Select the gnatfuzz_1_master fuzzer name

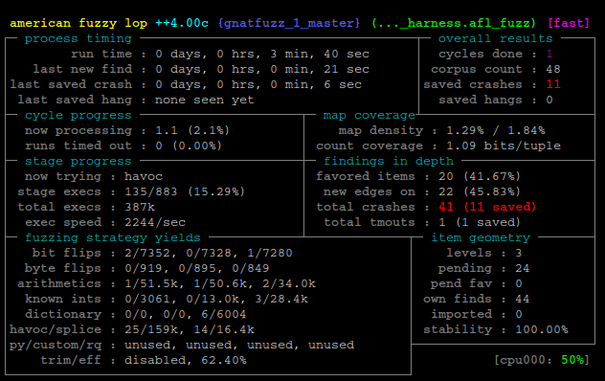289,23
